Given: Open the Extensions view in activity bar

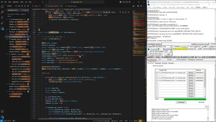Looking at the screenshot, I should [2, 28].
